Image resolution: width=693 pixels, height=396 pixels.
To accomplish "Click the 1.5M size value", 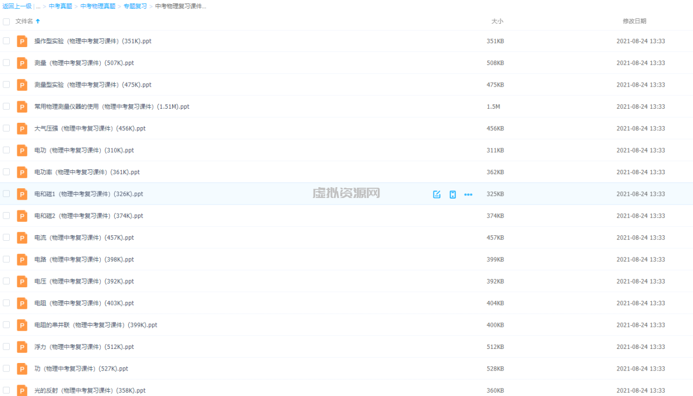I will (x=493, y=107).
